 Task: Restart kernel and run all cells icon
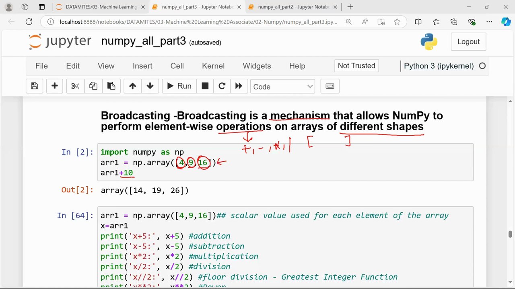(x=239, y=86)
